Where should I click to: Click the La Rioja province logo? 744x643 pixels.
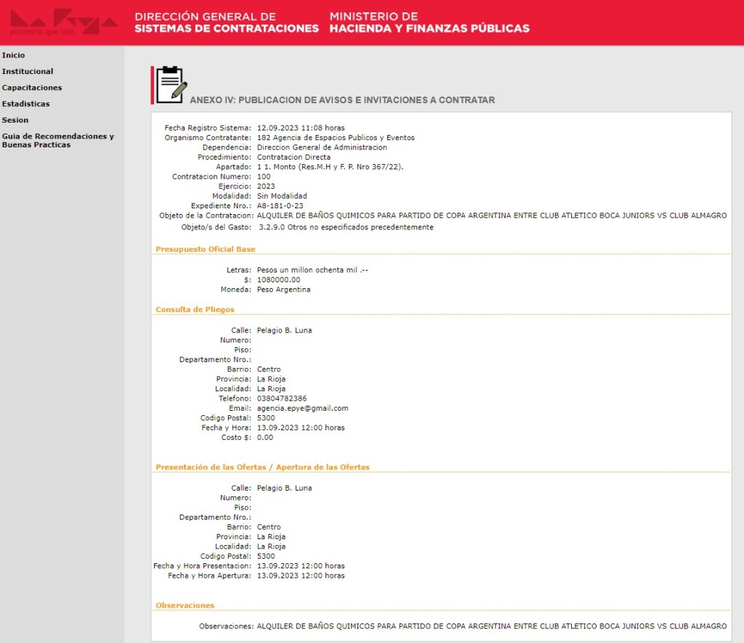point(63,22)
